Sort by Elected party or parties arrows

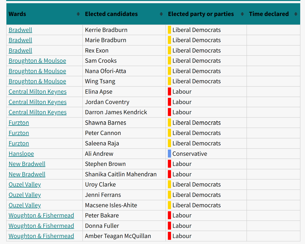[242, 14]
